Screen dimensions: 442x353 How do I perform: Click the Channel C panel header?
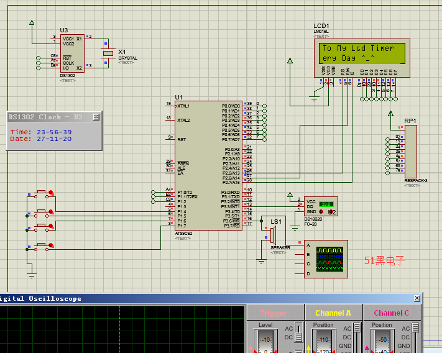[391, 313]
